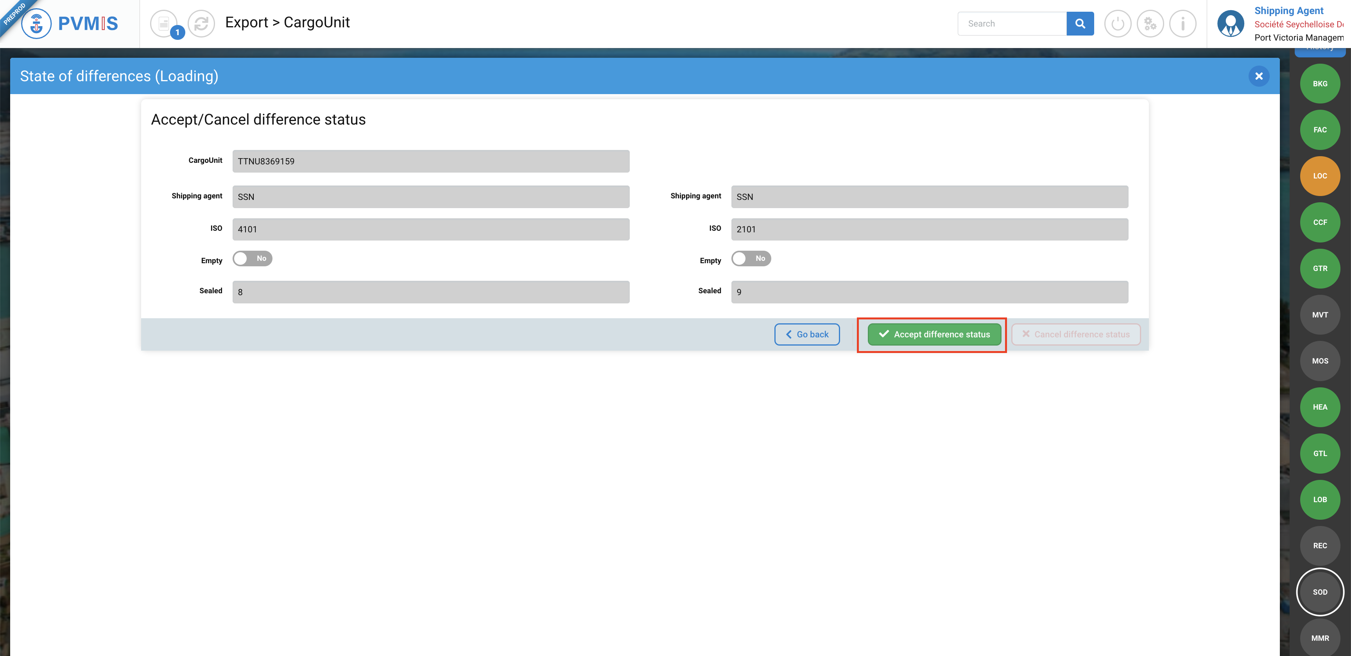The width and height of the screenshot is (1351, 656).
Task: Open the SOD status circle
Action: [1320, 592]
